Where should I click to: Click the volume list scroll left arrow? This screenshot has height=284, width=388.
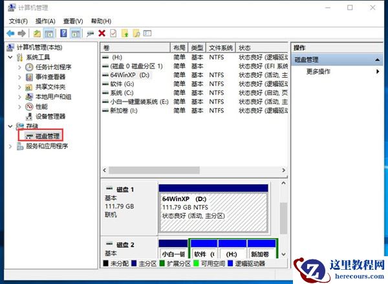(x=104, y=170)
